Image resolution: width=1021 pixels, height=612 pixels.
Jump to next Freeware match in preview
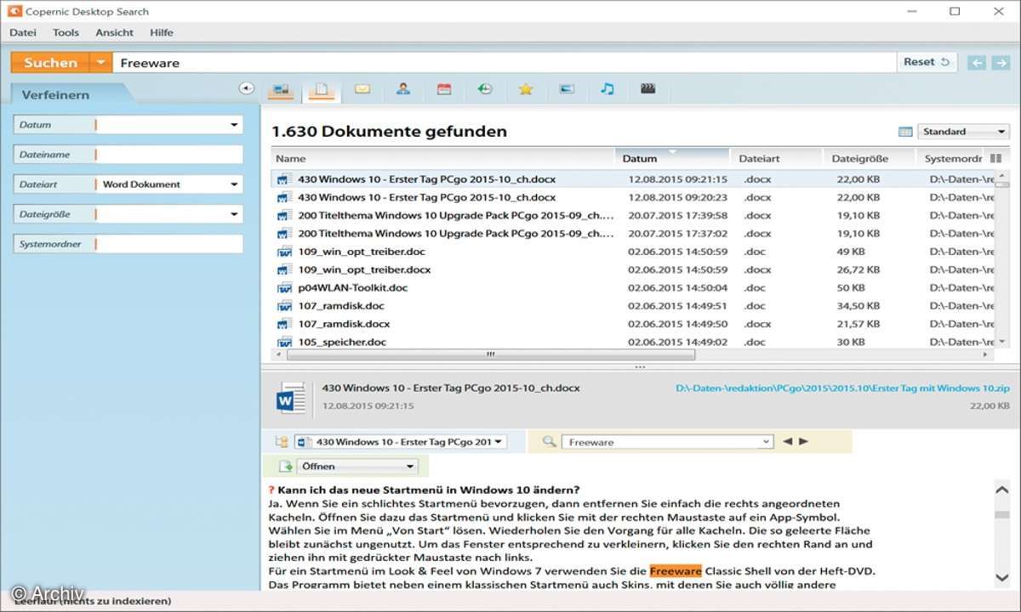(x=803, y=441)
